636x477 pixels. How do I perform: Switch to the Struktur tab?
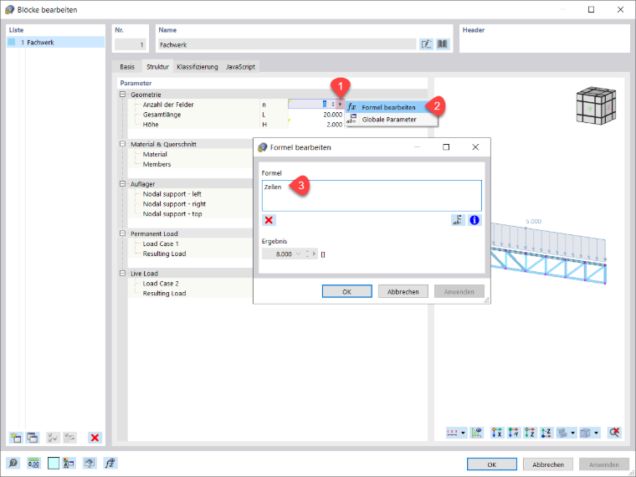pos(158,66)
